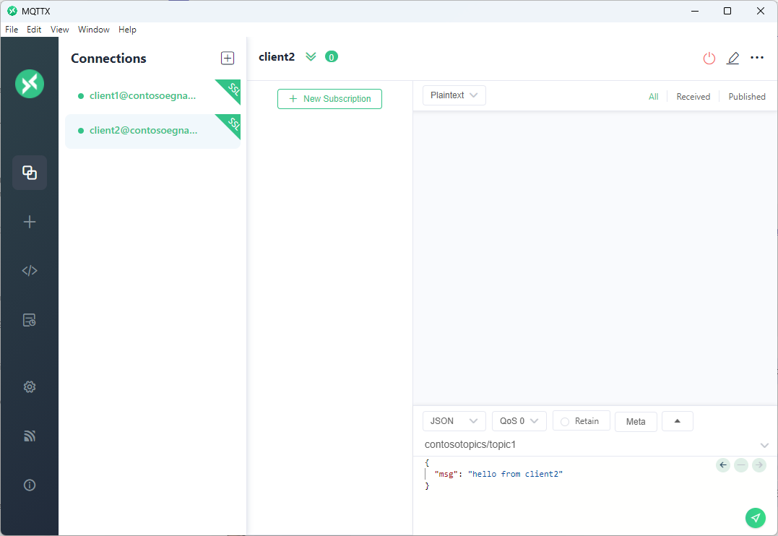
Task: Open the Window menu
Action: click(94, 30)
